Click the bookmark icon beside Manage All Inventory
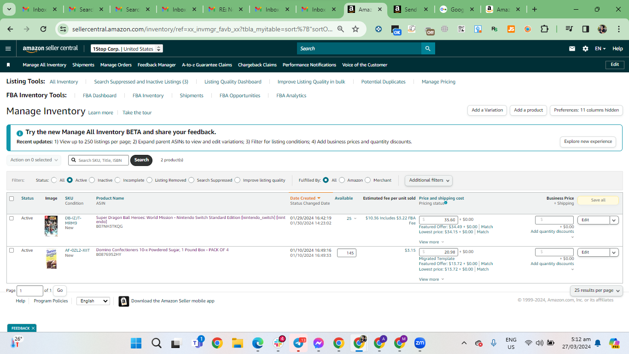Image resolution: width=629 pixels, height=354 pixels. 8,65
